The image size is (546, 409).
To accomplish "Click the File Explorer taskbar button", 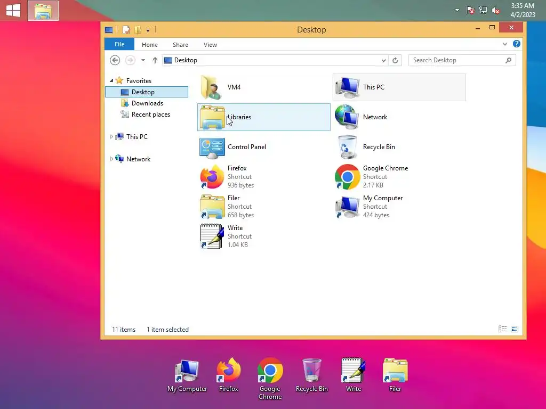I will point(43,11).
